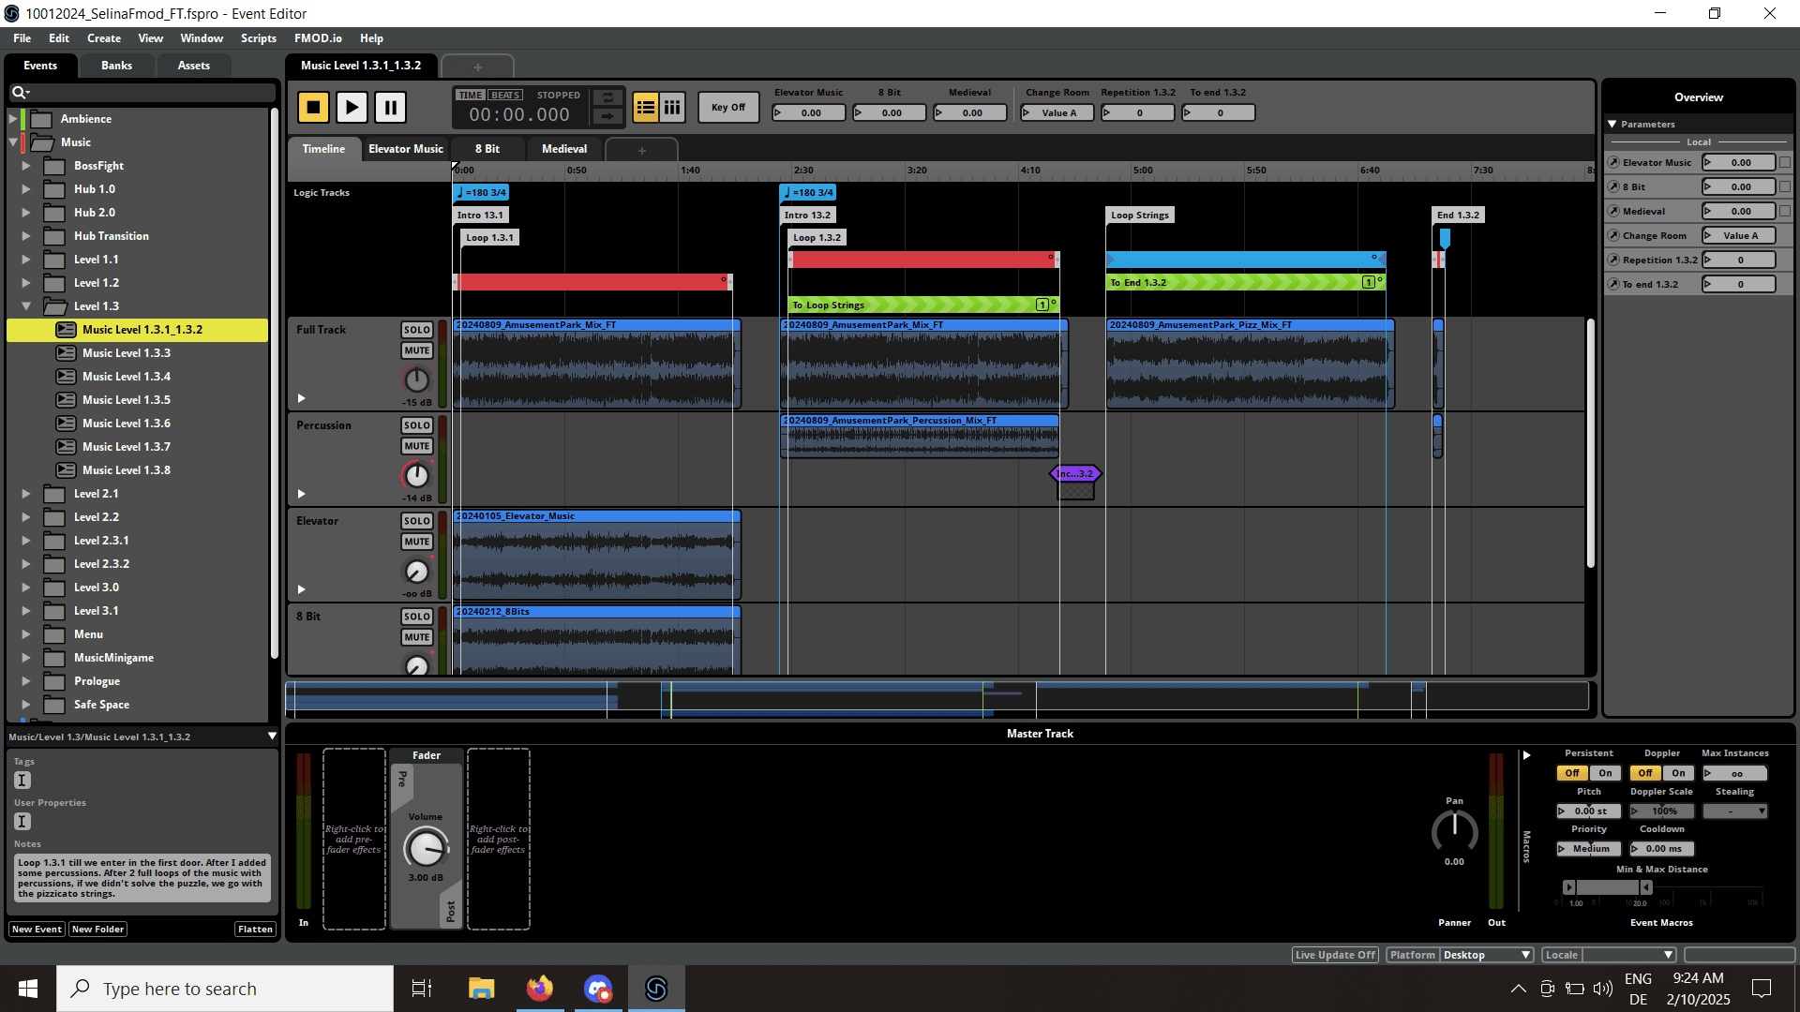Click the Pause transport button

390,108
